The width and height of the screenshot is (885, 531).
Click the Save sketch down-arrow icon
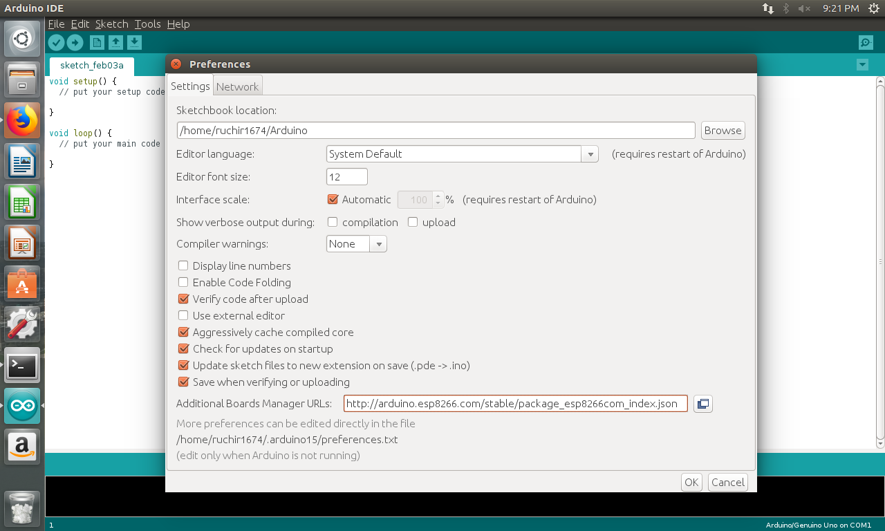[135, 43]
